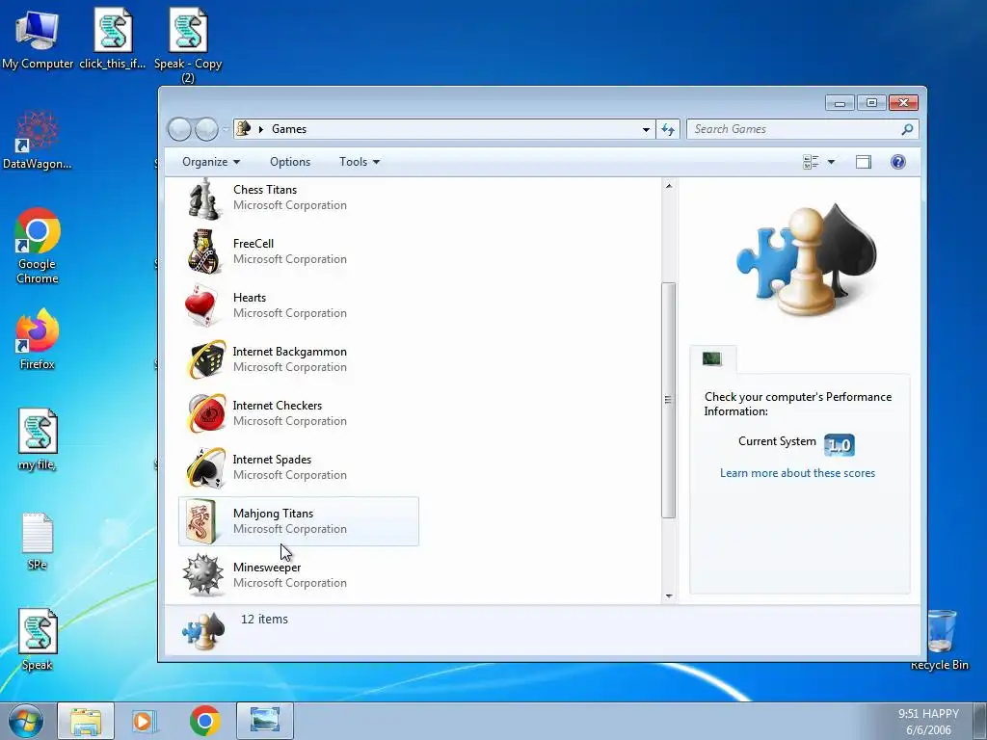Image resolution: width=987 pixels, height=740 pixels.
Task: Click the games list scrollbar thumb
Action: 669,400
